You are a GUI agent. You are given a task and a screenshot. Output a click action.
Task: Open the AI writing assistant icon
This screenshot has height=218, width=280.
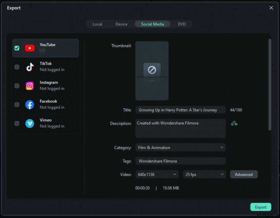(234, 123)
